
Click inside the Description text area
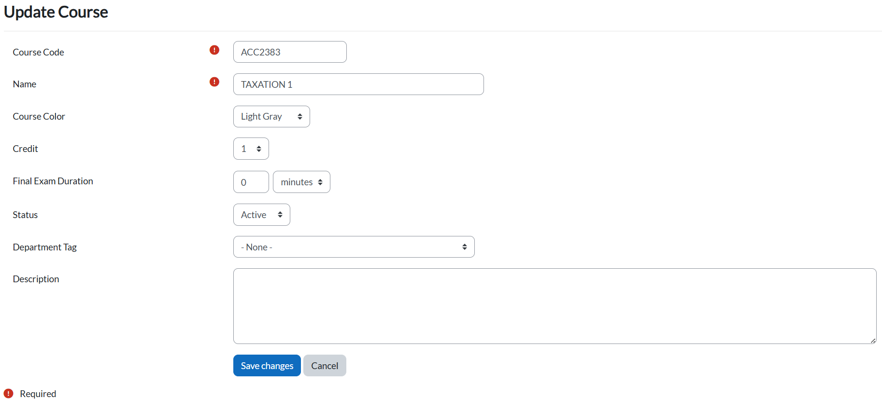pos(555,306)
